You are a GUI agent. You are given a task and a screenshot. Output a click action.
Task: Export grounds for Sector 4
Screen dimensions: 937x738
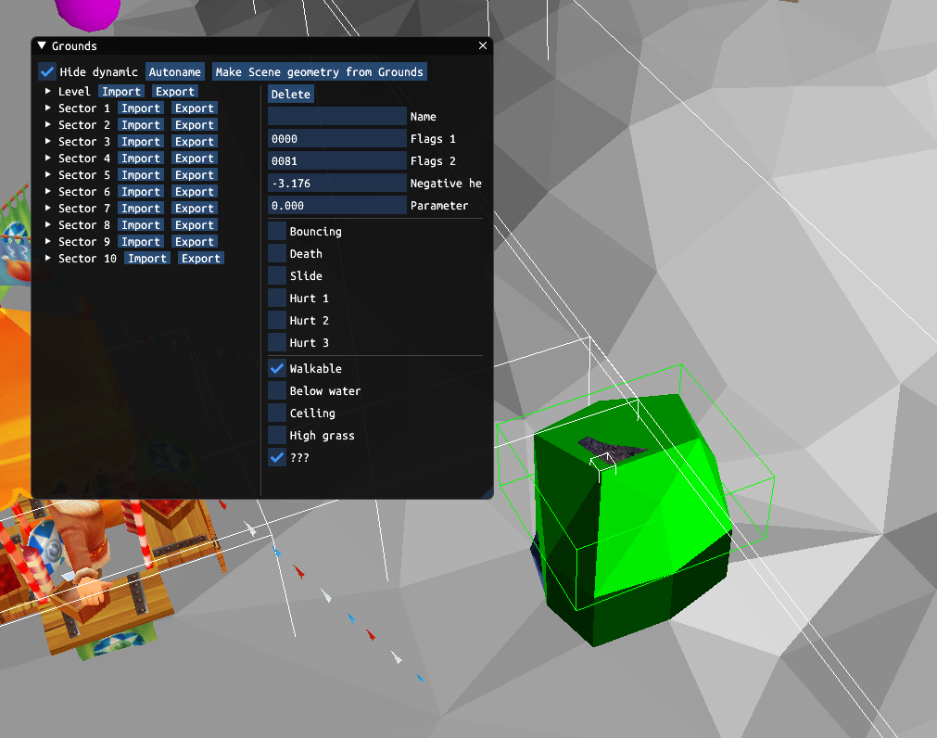pos(195,159)
